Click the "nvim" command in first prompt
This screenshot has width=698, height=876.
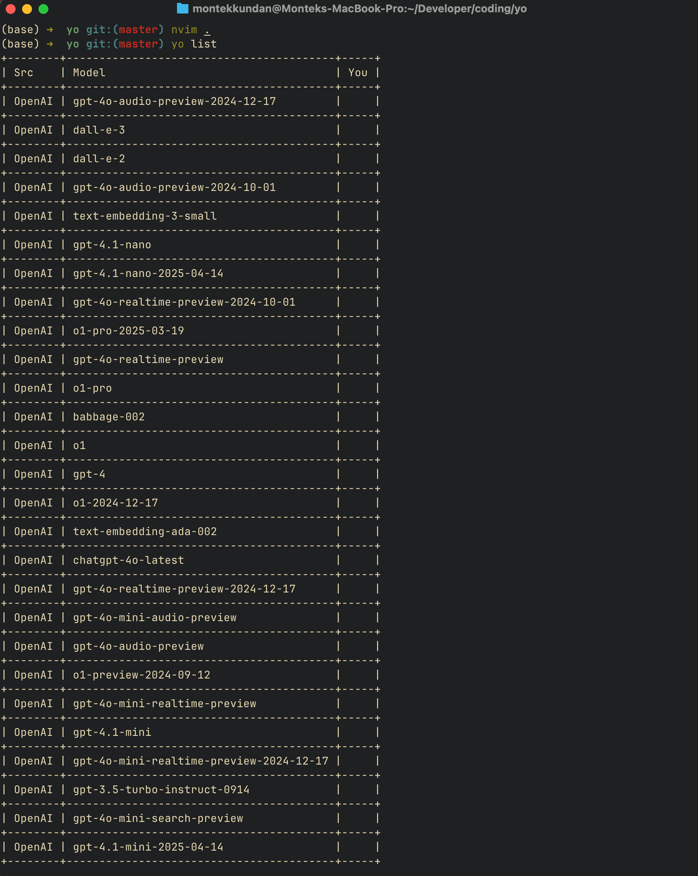[184, 30]
